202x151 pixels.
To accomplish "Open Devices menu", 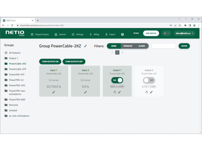I will click(60, 34).
